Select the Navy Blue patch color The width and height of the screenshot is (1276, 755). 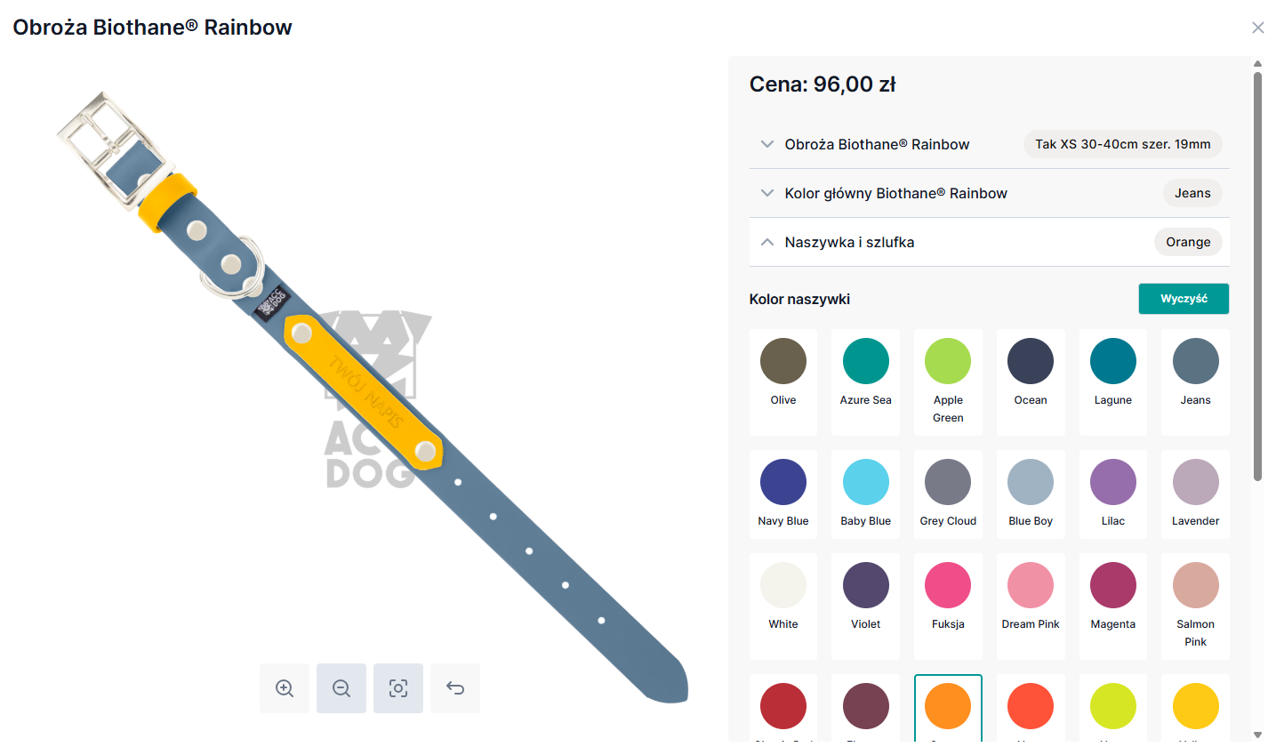783,483
